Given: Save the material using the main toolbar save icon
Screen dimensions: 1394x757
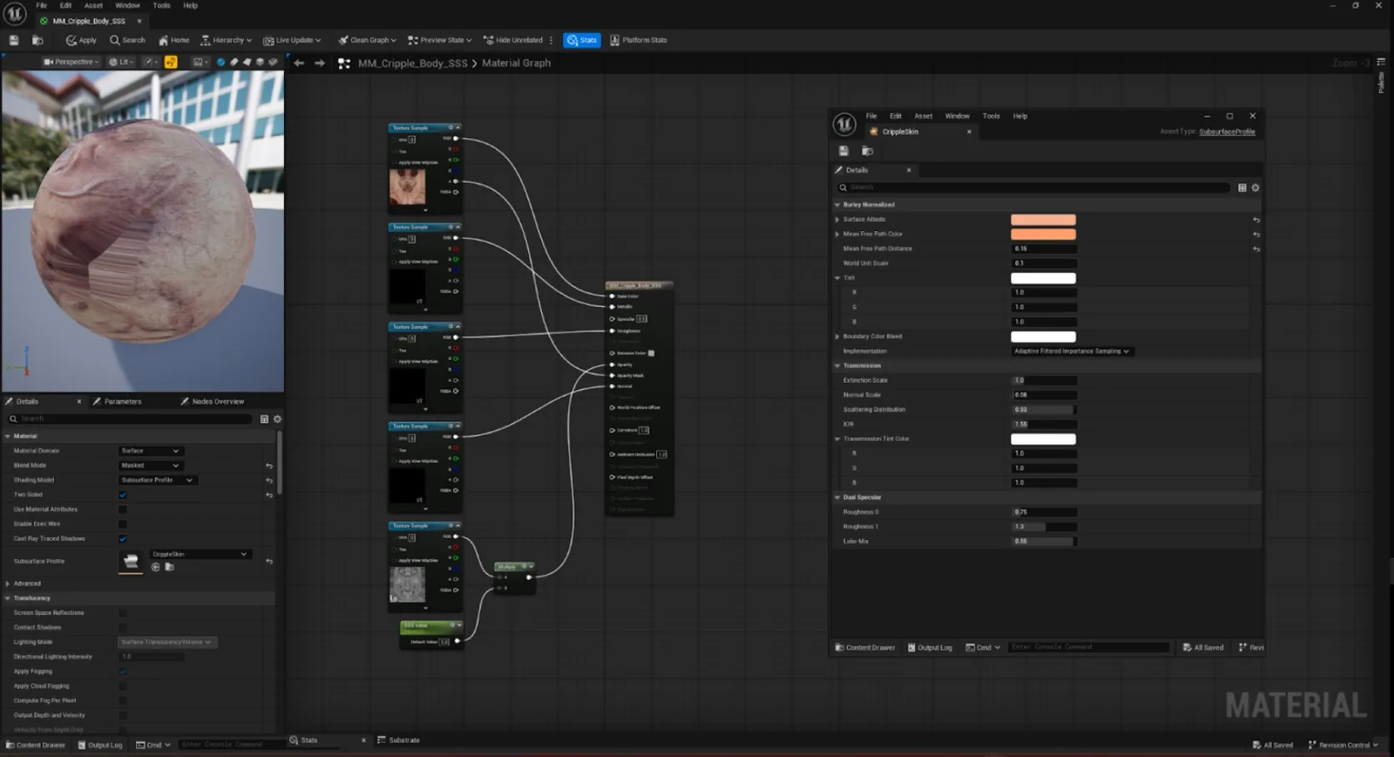Looking at the screenshot, I should click(x=14, y=40).
